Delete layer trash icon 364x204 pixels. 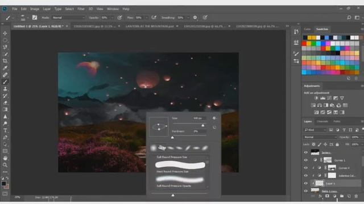(356, 196)
